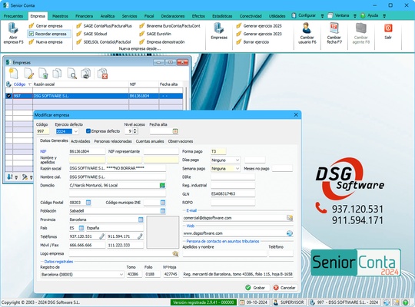Send email icon beside comercial@dsgsoftware.com

pyautogui.click(x=290, y=218)
